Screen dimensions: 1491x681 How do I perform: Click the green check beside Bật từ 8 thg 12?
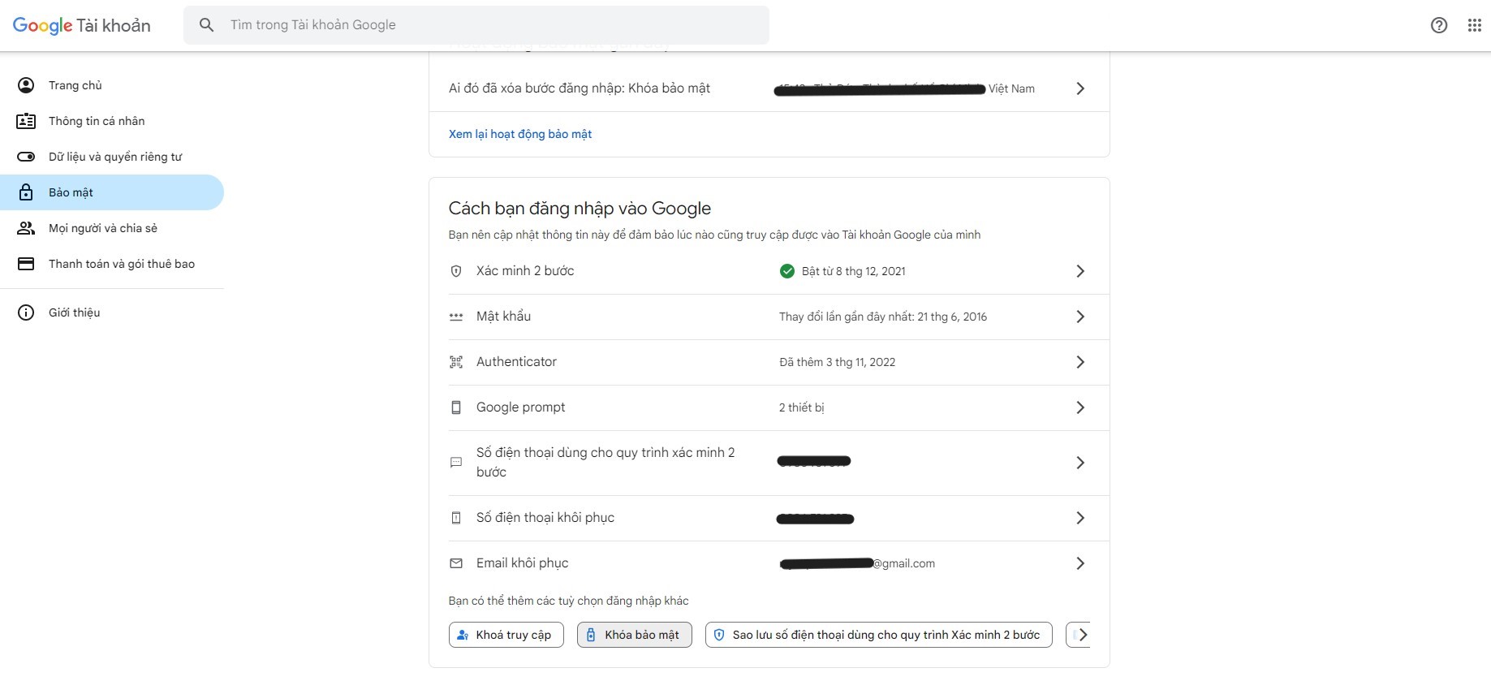pos(786,271)
